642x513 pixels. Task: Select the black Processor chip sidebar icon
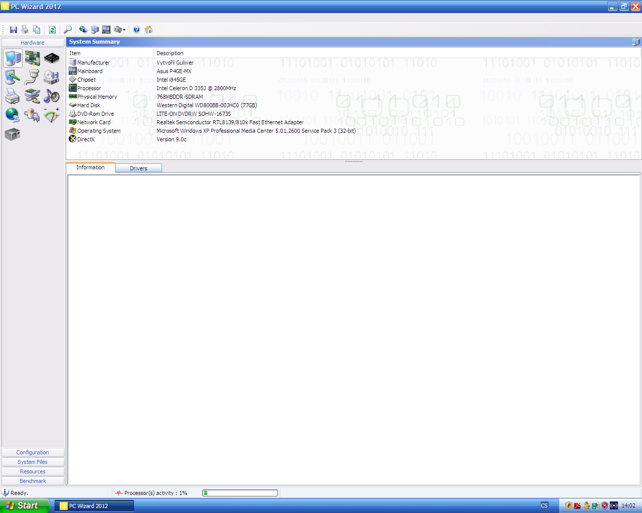click(52, 58)
